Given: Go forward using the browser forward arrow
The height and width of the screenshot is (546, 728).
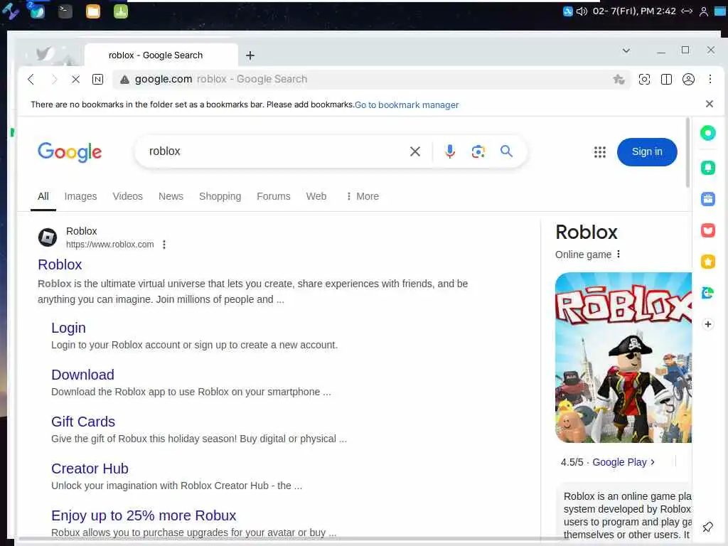Looking at the screenshot, I should click(x=54, y=80).
